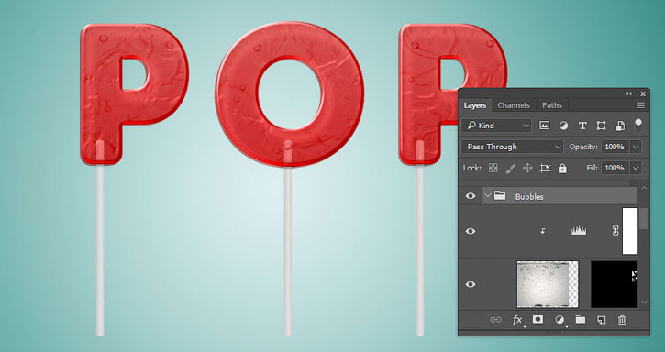
Task: Collapse the Bubbles group chevron
Action: (x=487, y=195)
